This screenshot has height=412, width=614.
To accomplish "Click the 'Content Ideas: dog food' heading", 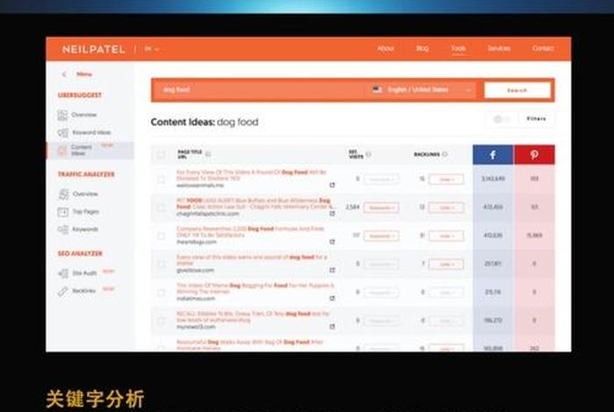I will point(204,122).
